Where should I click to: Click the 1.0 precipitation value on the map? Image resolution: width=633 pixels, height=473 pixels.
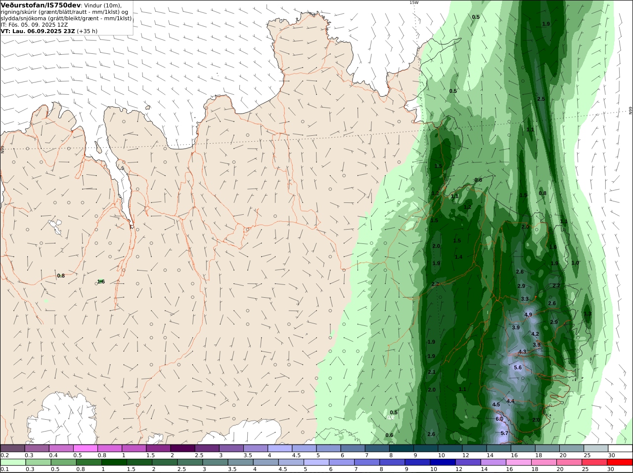click(x=575, y=263)
